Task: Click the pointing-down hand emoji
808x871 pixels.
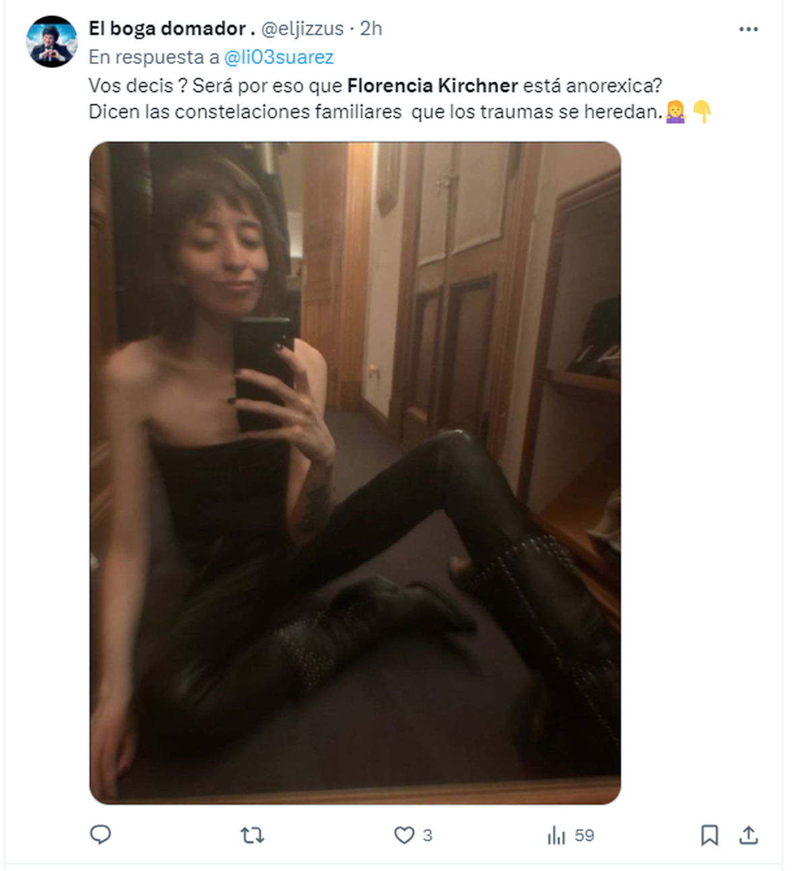Action: pos(702,111)
